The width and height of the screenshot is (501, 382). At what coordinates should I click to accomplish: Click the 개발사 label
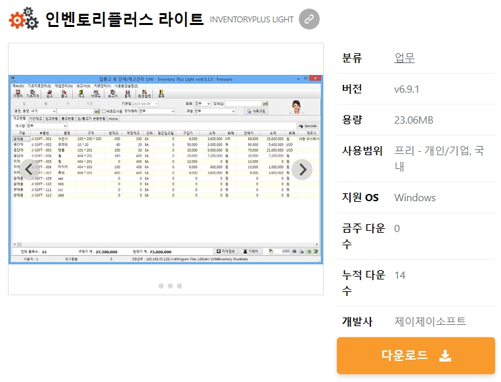pyautogui.click(x=357, y=322)
